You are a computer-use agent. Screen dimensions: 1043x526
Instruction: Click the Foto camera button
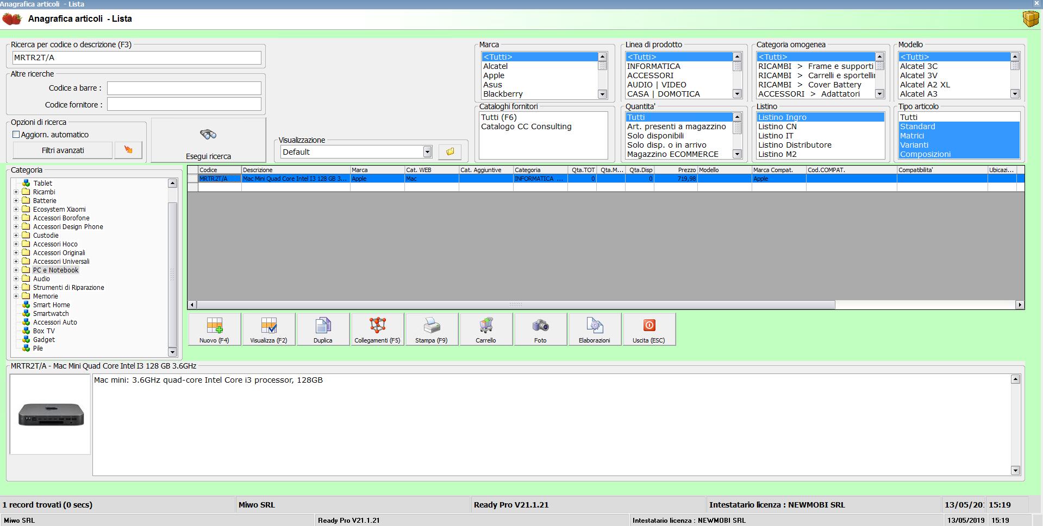[x=540, y=329]
